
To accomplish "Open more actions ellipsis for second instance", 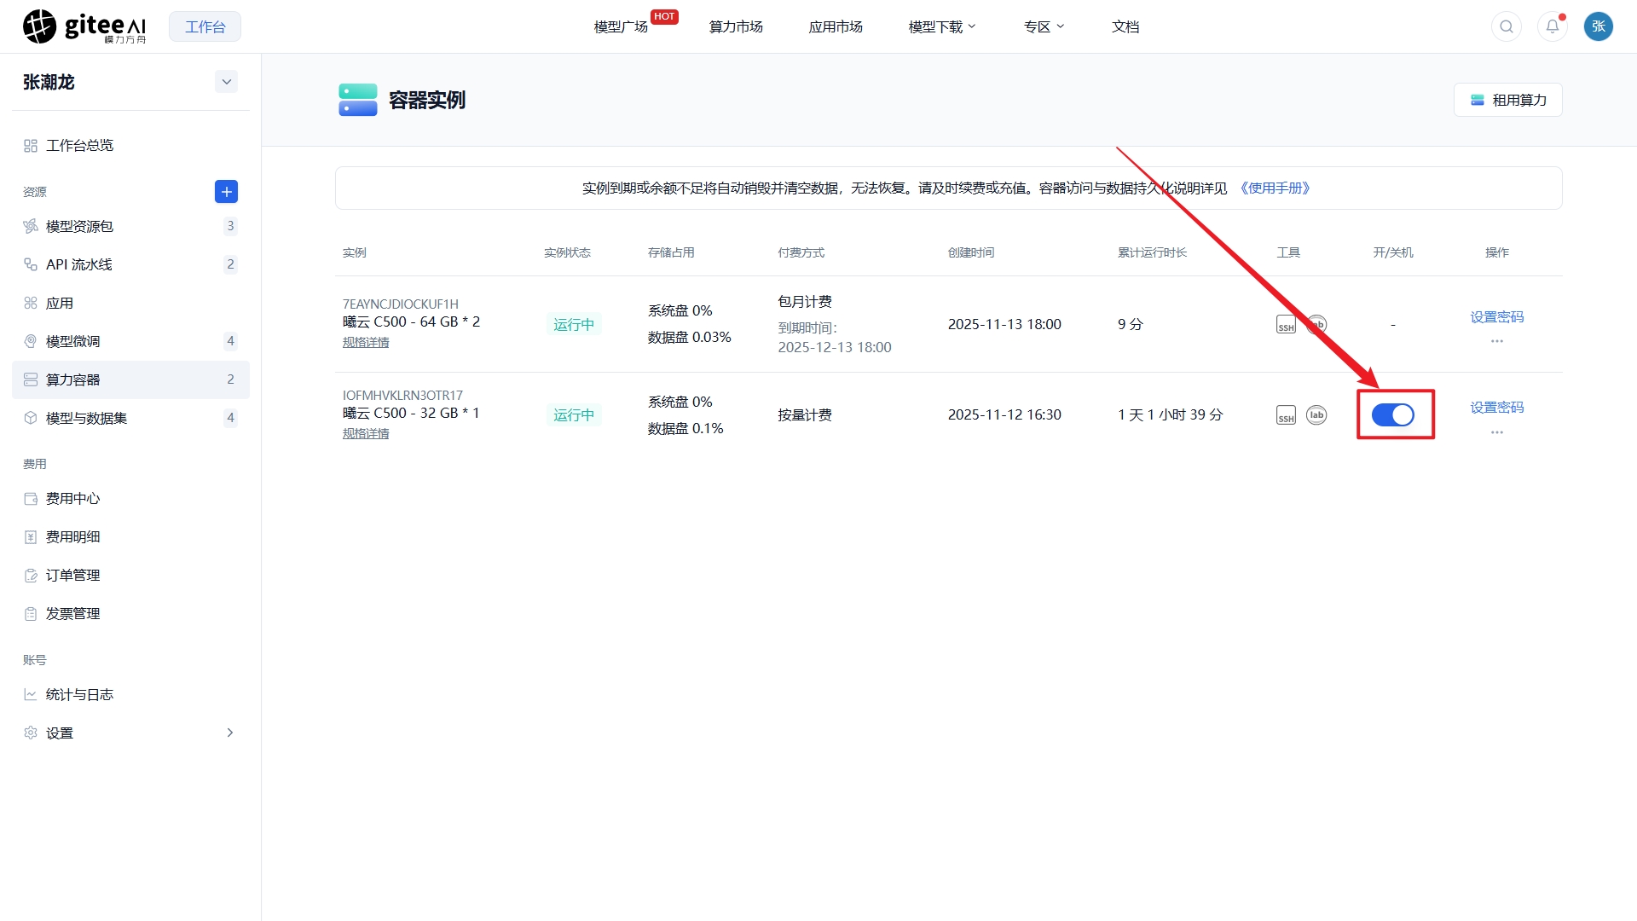I will click(1497, 432).
